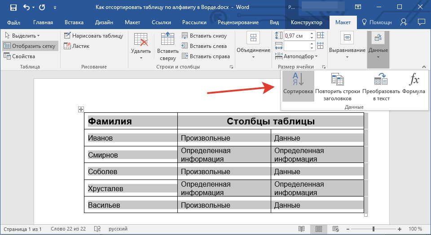Expand the Выравнивание dropdown
This screenshot has width=431, height=235.
347,50
